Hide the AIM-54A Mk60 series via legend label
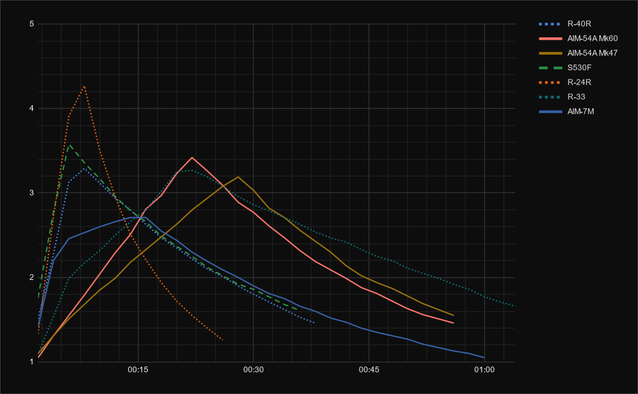Screen dimensions: 638x394 [592, 39]
